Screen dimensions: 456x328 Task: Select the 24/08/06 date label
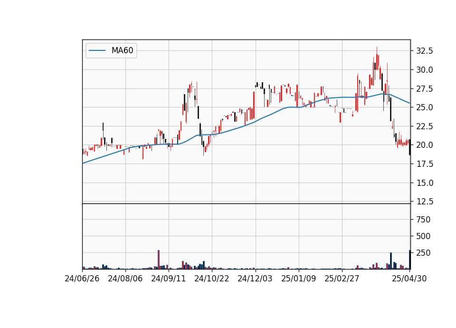tap(125, 279)
